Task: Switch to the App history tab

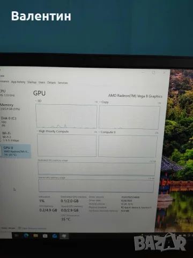Action: pos(18,82)
